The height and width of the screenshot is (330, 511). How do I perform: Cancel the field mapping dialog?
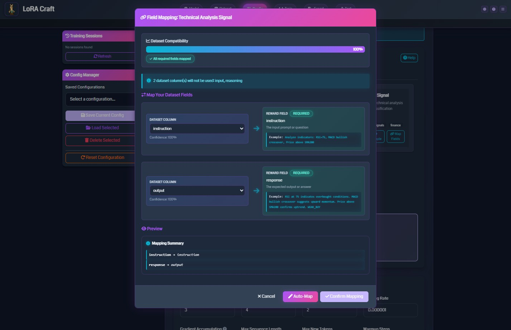click(266, 296)
